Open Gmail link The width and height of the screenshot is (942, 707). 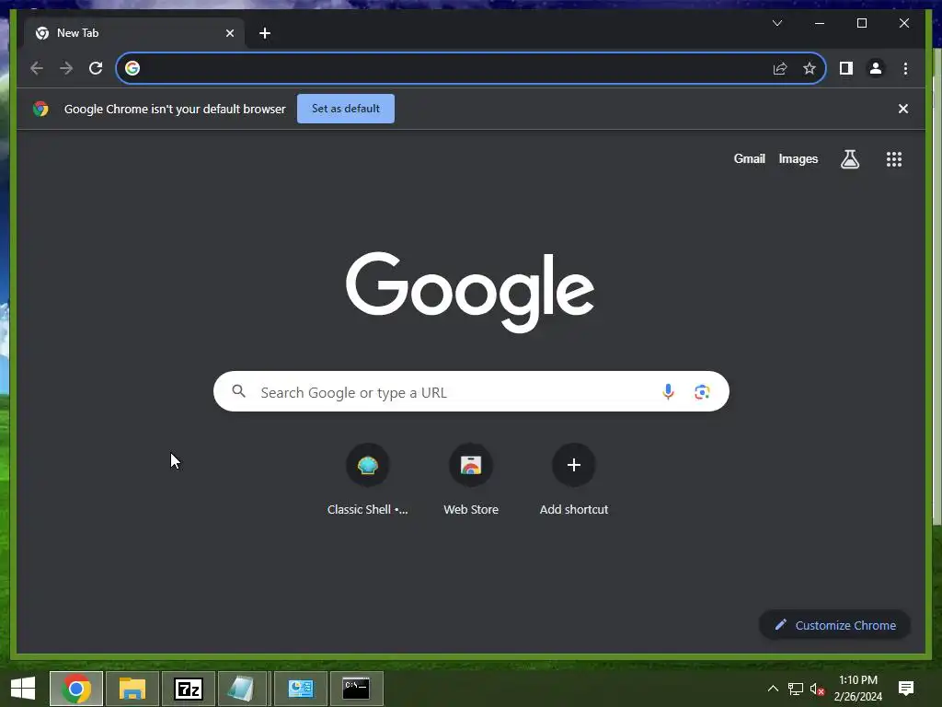point(749,158)
